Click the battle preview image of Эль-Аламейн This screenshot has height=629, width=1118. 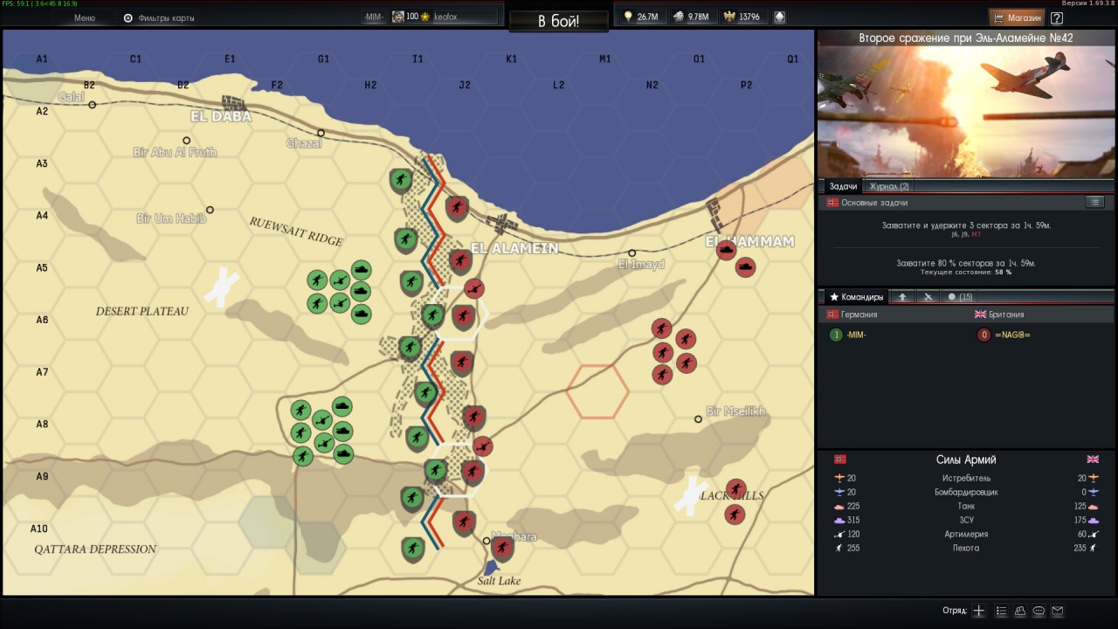point(965,109)
